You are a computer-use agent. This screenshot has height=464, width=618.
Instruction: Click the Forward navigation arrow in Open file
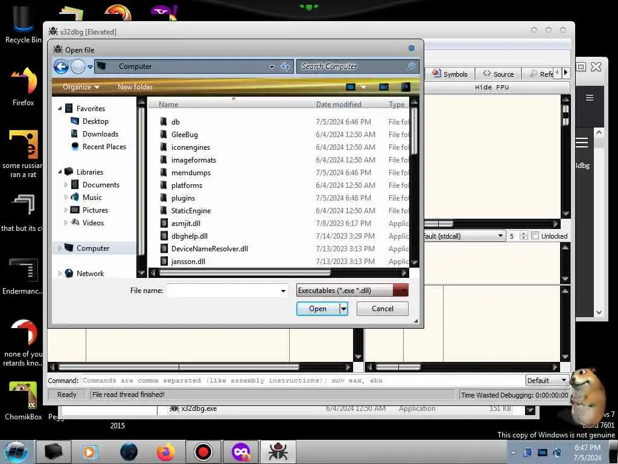[x=78, y=66]
